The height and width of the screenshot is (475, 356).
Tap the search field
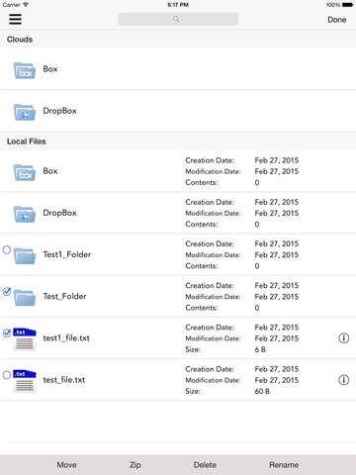click(178, 19)
